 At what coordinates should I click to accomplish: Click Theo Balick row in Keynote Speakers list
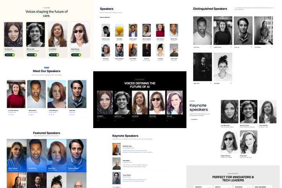point(141,164)
